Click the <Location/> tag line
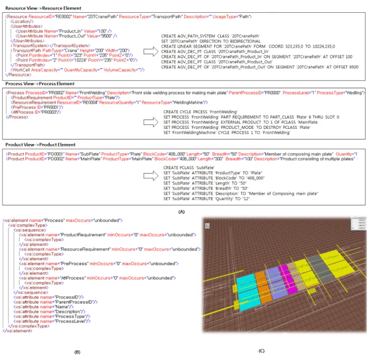 point(22,21)
